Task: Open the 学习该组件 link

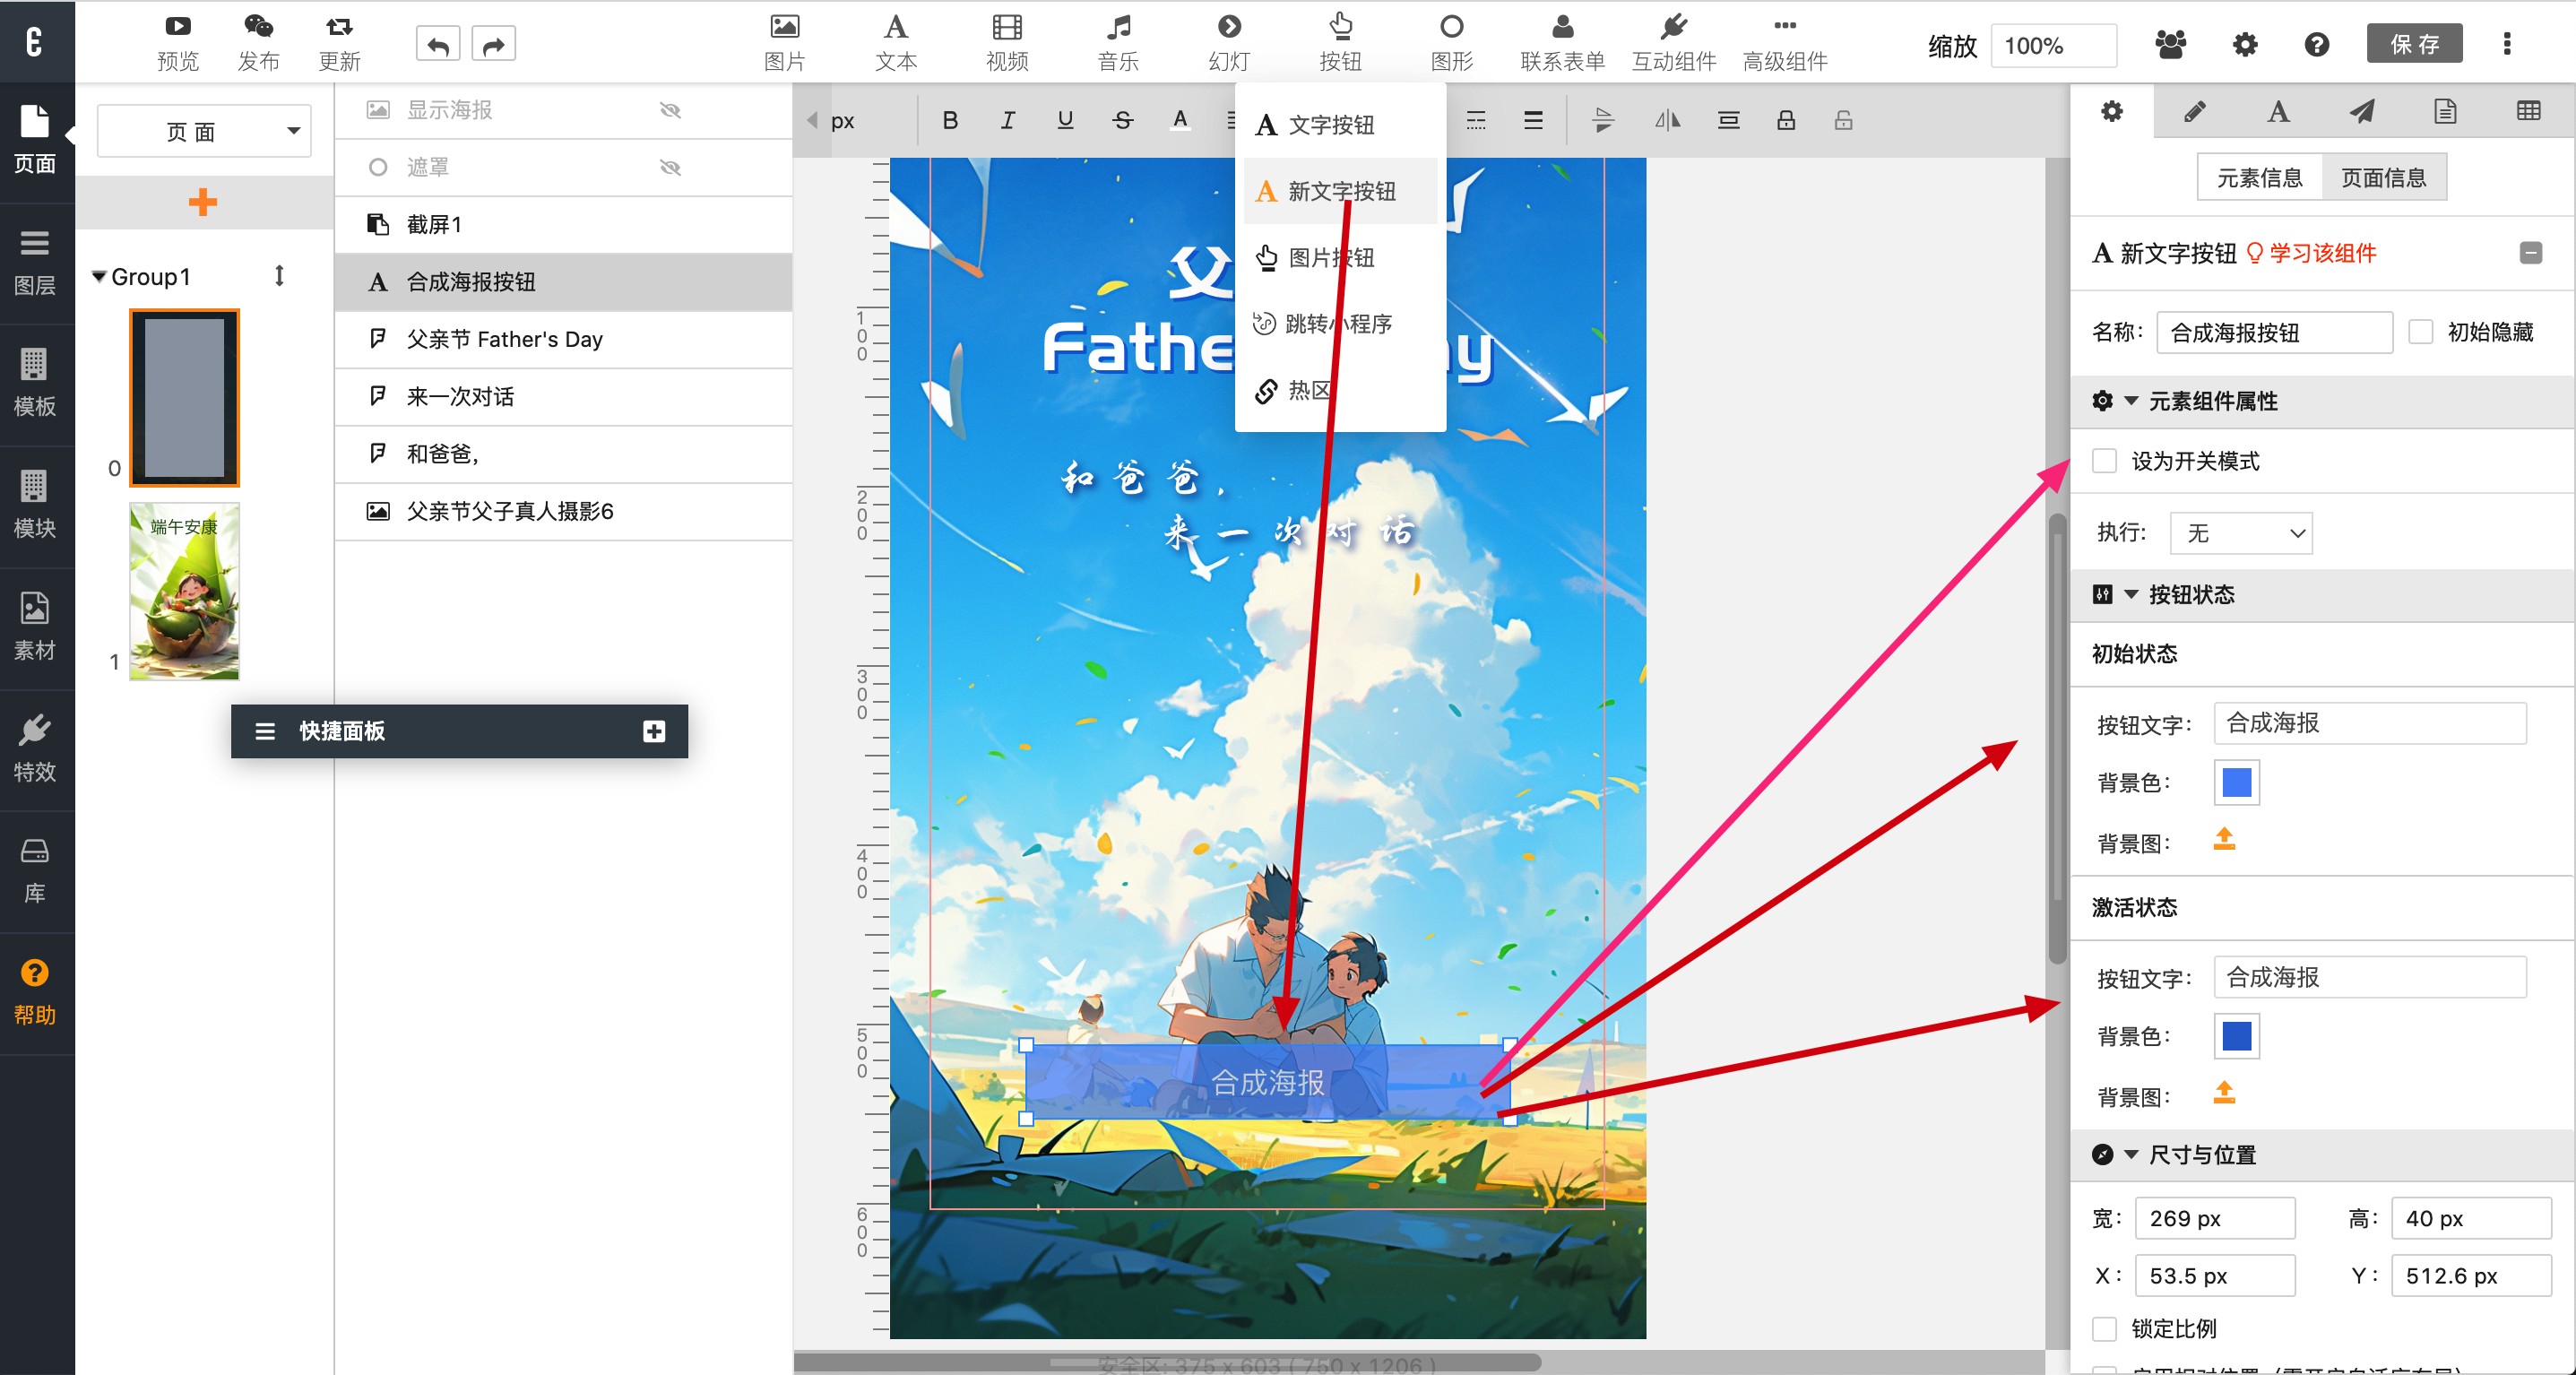Action: tap(2321, 253)
